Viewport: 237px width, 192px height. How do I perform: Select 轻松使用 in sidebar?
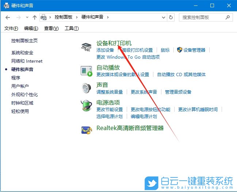pos(20,111)
